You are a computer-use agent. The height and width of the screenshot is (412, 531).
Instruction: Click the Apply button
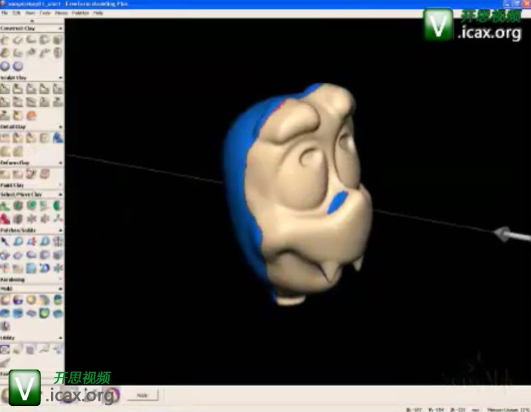click(142, 395)
